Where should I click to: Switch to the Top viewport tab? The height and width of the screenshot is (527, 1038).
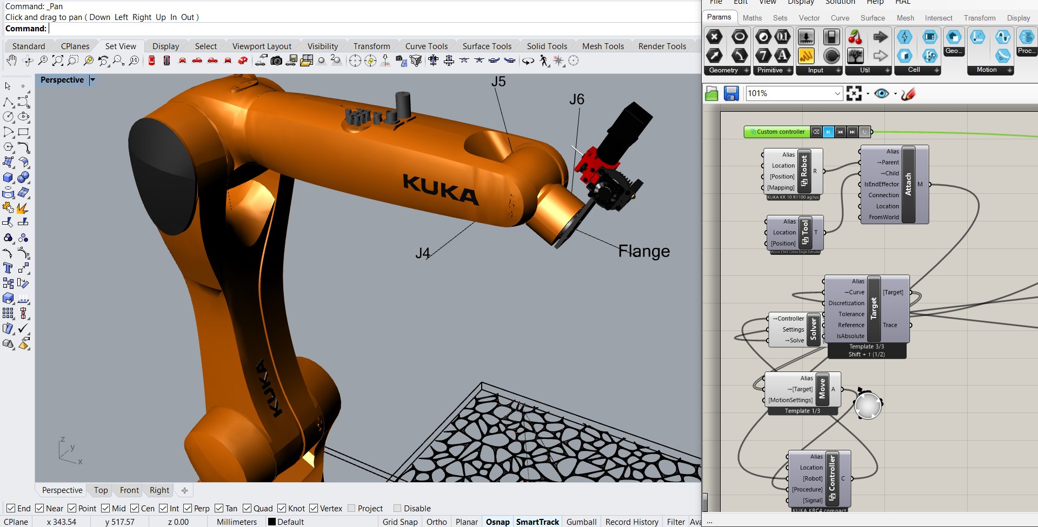click(101, 490)
